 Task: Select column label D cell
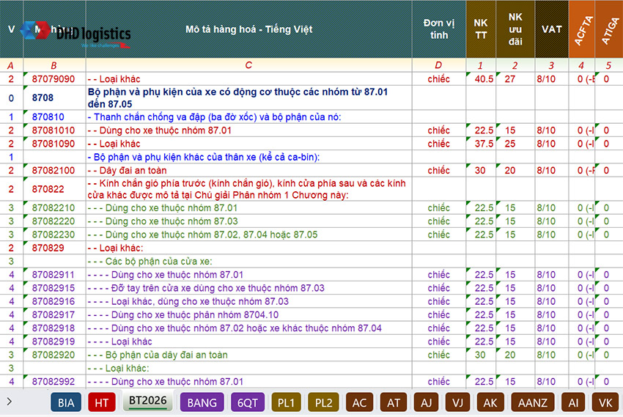point(438,65)
